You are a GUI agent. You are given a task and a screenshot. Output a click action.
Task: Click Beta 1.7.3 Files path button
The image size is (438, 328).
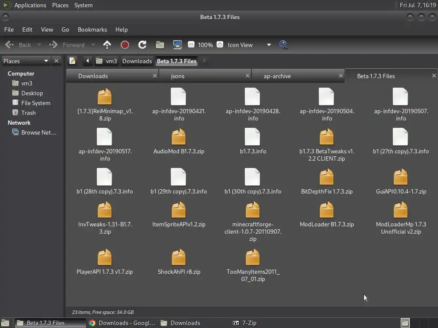(x=177, y=61)
